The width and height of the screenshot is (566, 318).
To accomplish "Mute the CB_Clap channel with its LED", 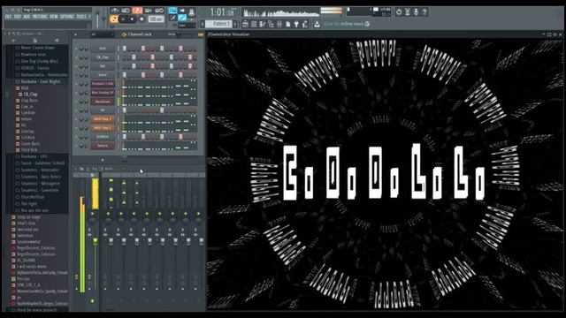I will click(x=76, y=57).
